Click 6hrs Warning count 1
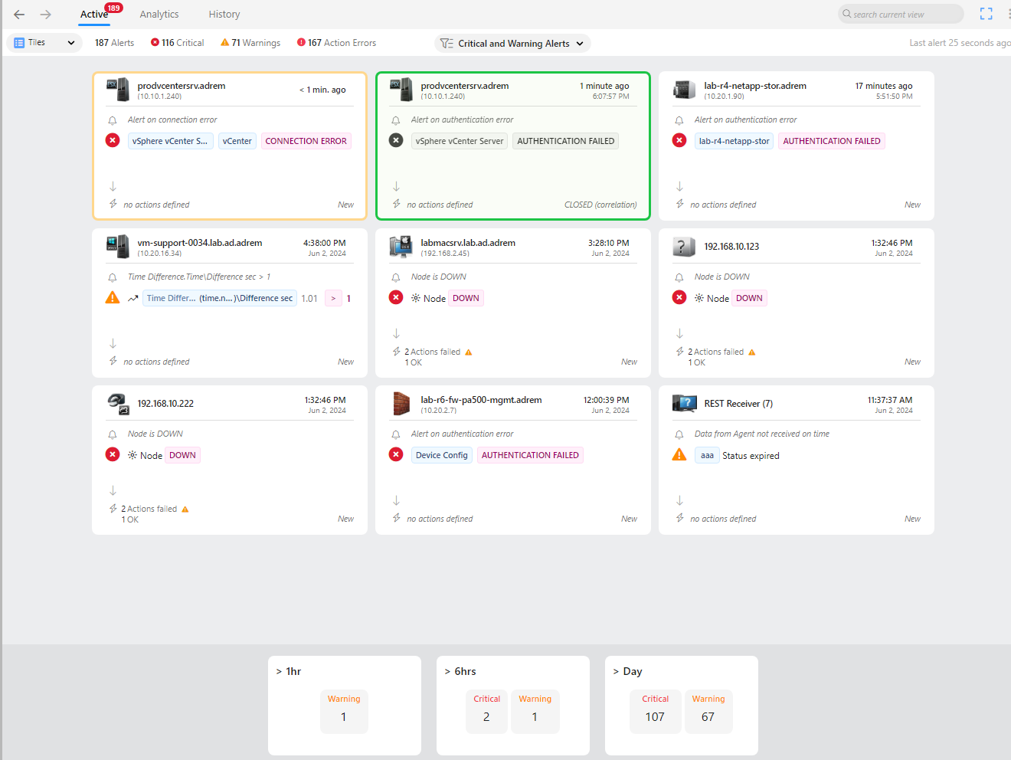This screenshot has width=1011, height=760. tap(535, 711)
